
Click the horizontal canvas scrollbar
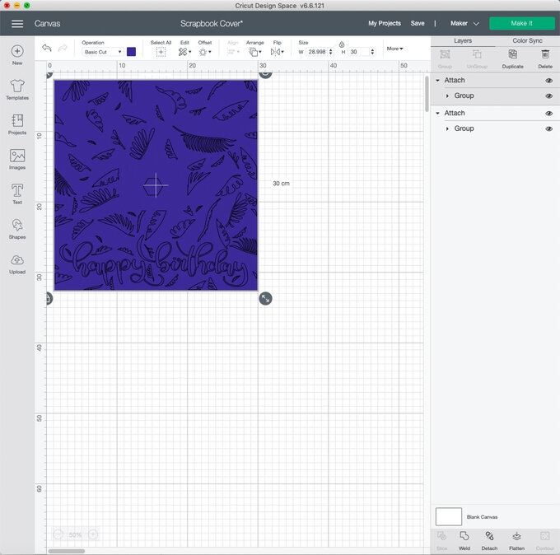pos(67,551)
